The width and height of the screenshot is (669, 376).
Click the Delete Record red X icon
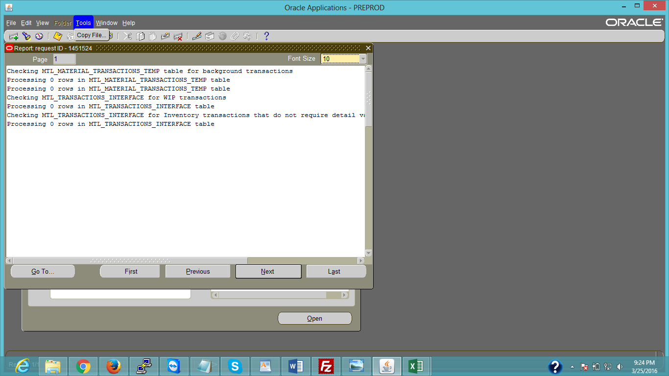point(178,36)
